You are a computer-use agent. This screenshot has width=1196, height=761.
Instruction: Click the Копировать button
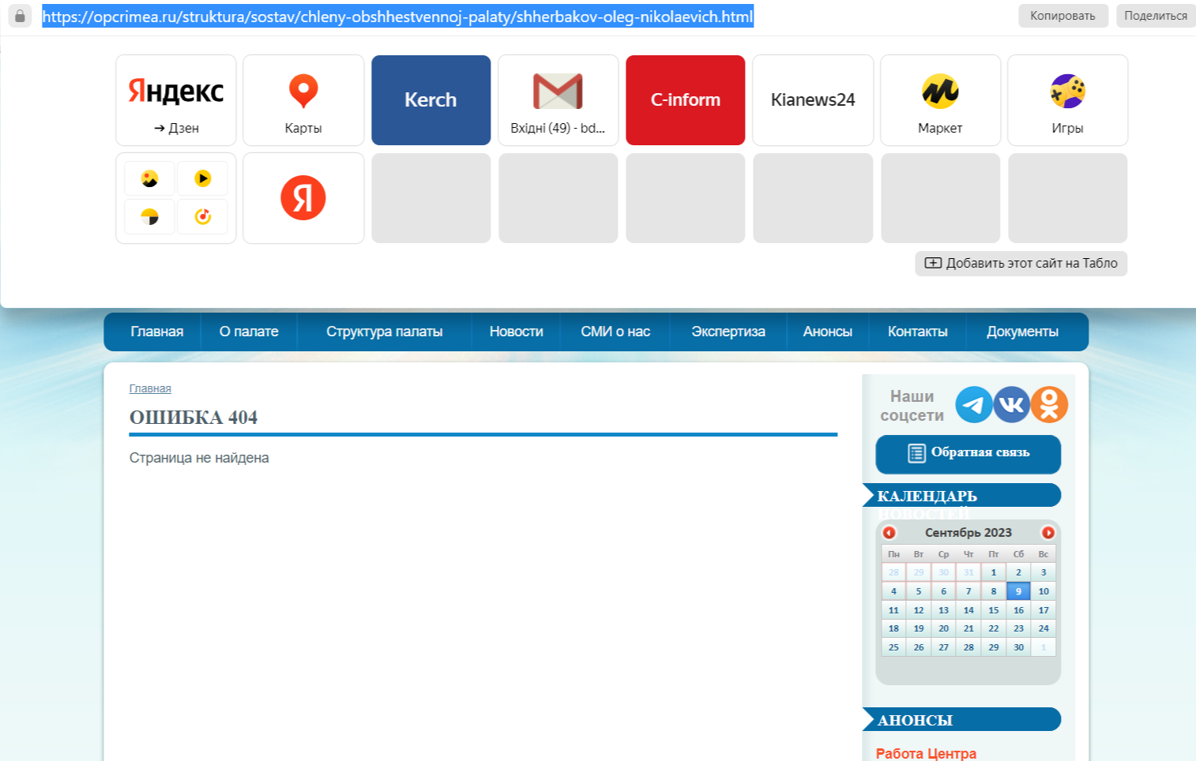click(x=1063, y=16)
